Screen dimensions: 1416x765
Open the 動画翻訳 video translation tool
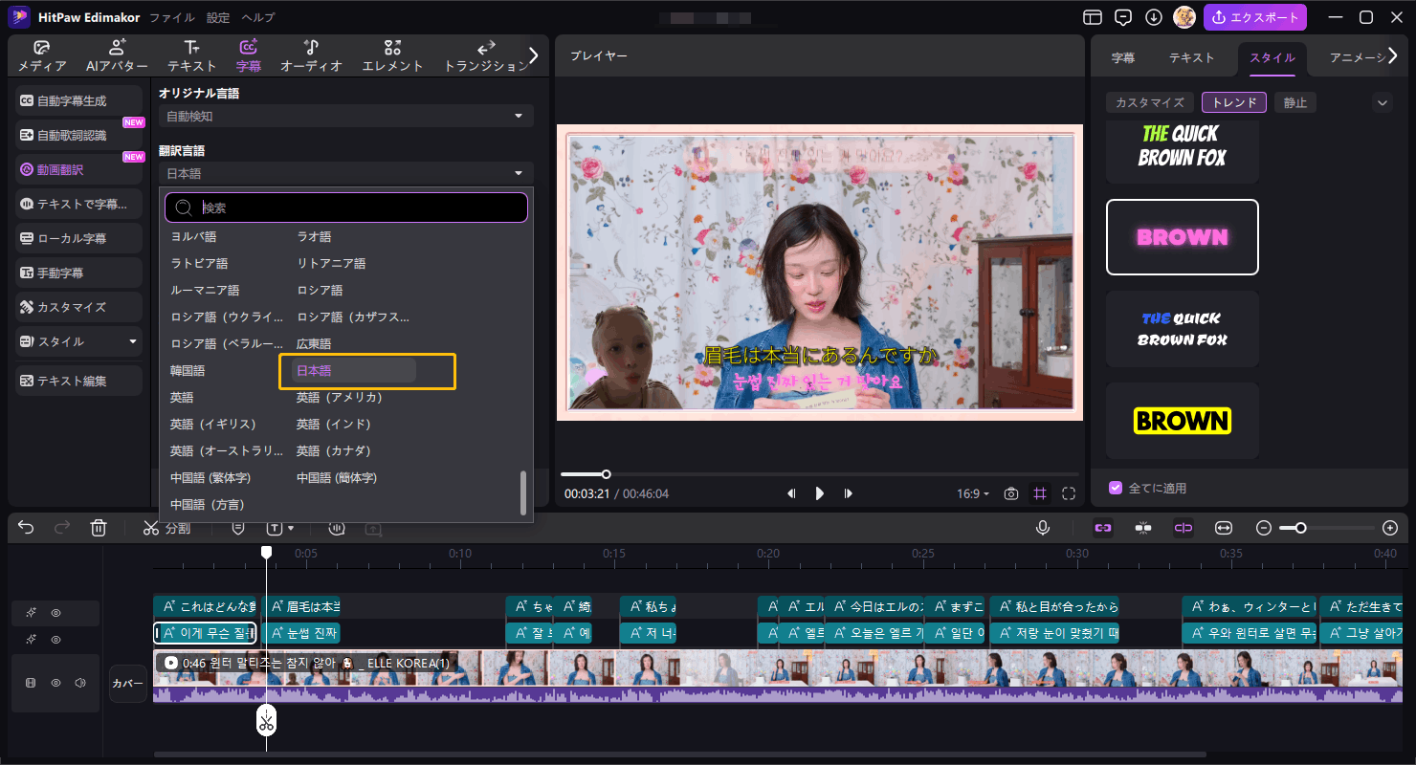pos(77,168)
